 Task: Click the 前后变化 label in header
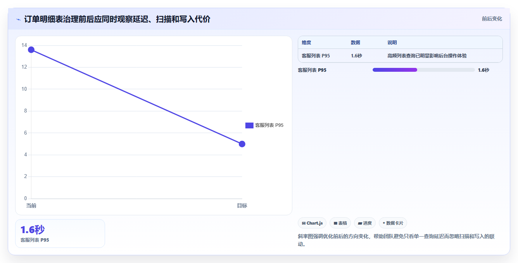[x=492, y=19]
